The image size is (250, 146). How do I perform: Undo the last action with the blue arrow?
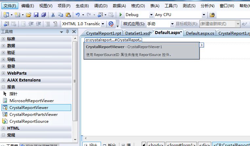(x=78, y=15)
